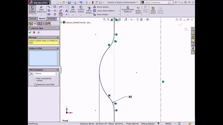Select the Straight Slot tool

pos(49,14)
